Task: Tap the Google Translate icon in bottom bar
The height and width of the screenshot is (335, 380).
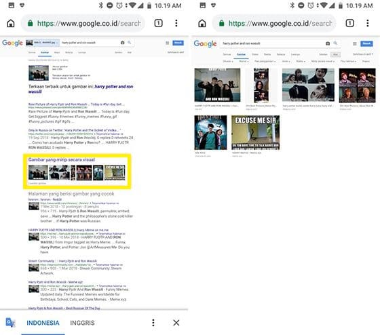Action: coord(10,322)
